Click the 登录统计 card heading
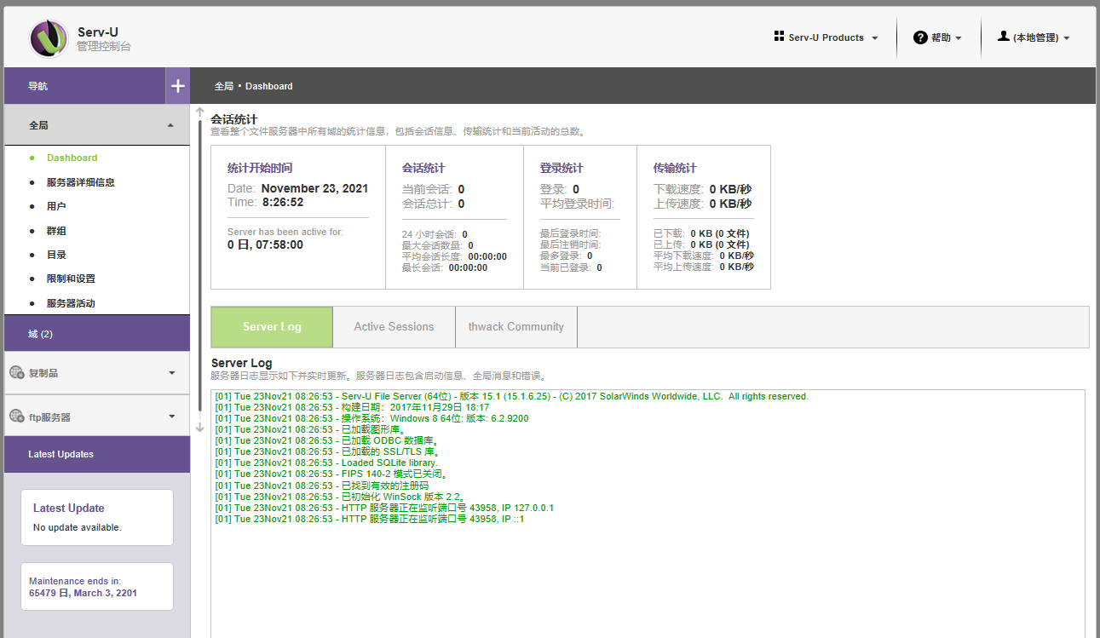The image size is (1100, 638). pos(562,168)
